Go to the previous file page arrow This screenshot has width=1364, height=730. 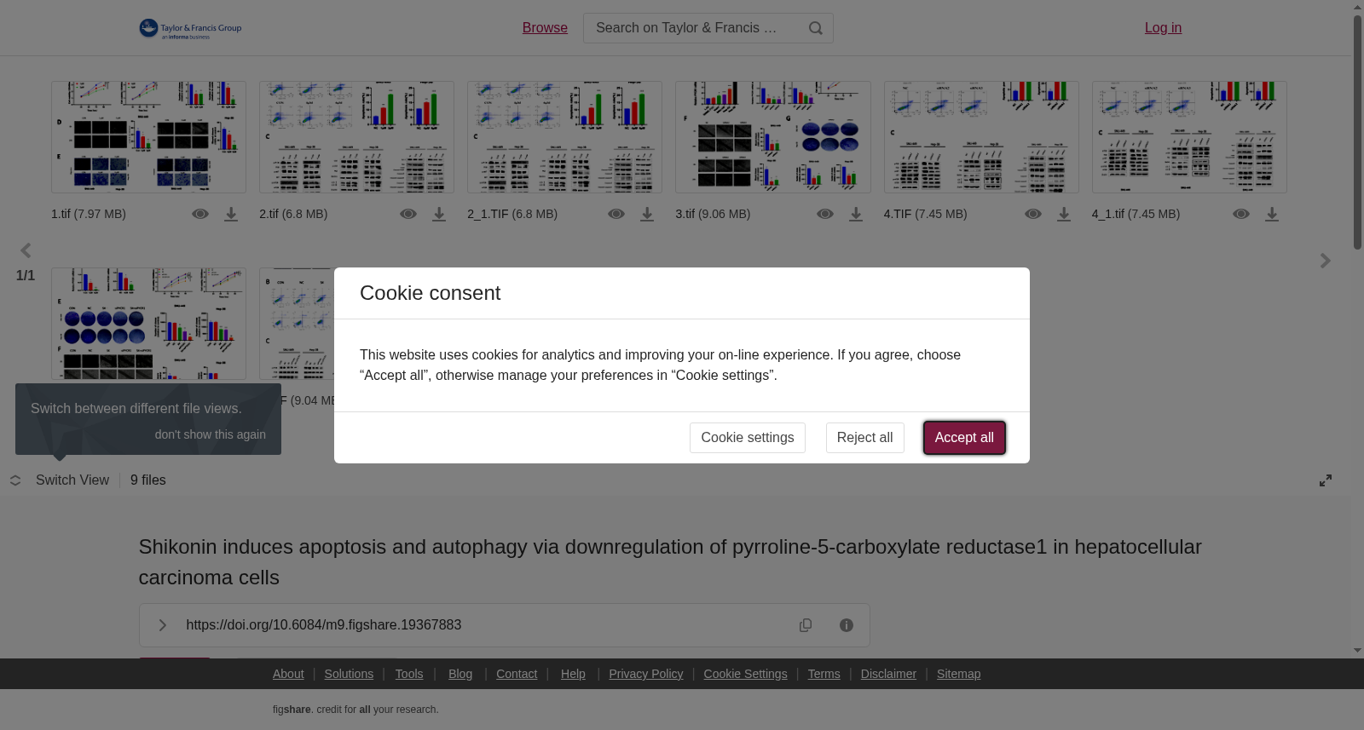click(x=26, y=250)
